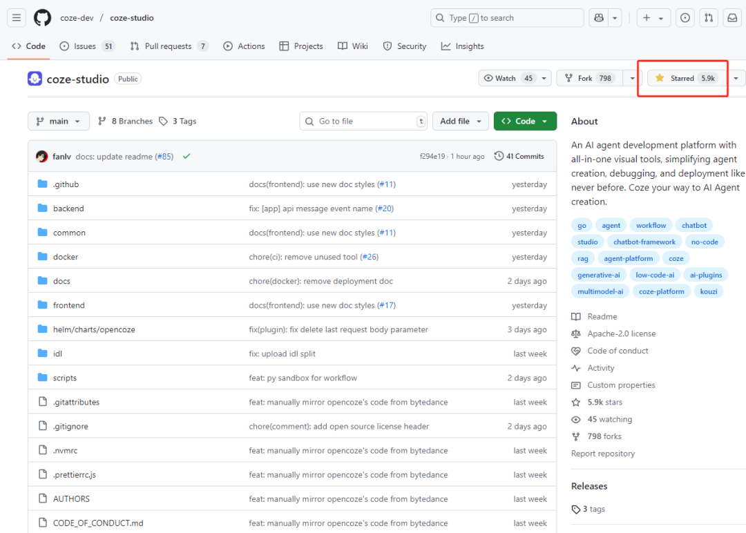Image resolution: width=746 pixels, height=533 pixels.
Task: Open the docker folder
Action: coord(66,258)
